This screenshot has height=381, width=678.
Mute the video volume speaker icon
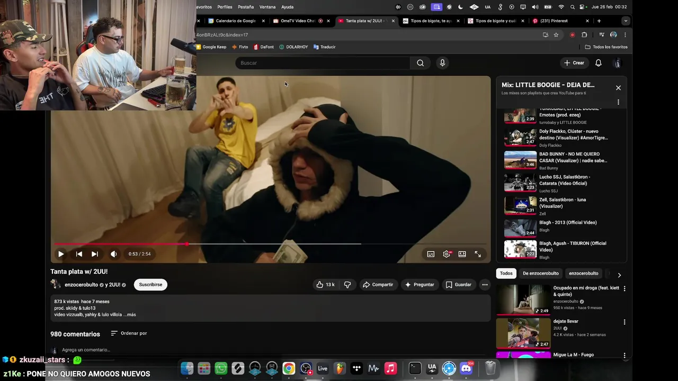click(113, 254)
